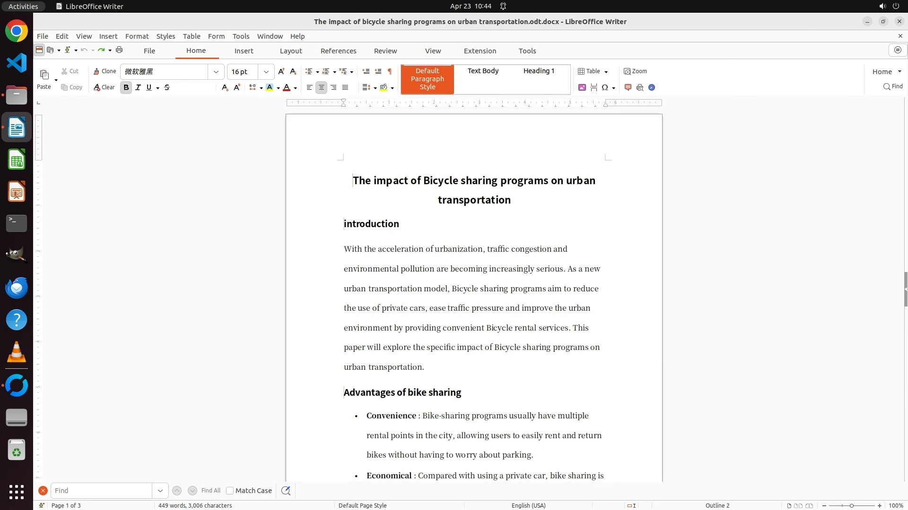Open the font size dropdown
This screenshot has width=908, height=510.
[x=266, y=72]
